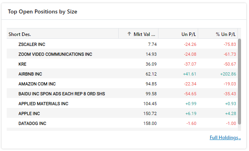249x151 pixels.
Task: Click the Top Open Positions by Size title
Action: tap(42, 11)
